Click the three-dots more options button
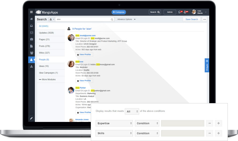The width and height of the screenshot is (238, 141). [205, 19]
